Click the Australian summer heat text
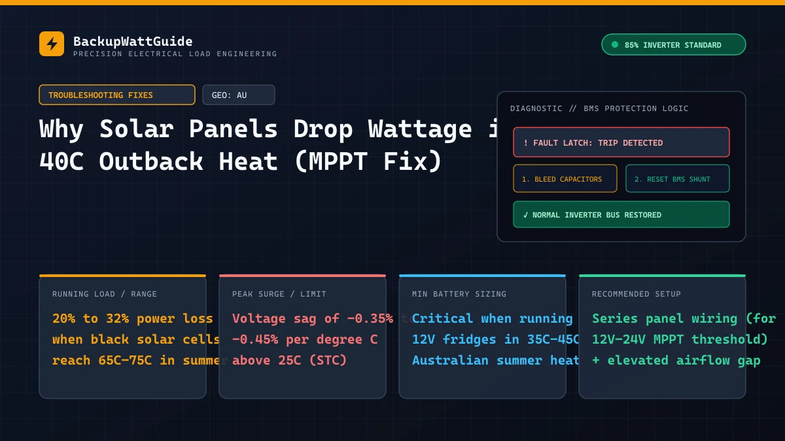The height and width of the screenshot is (441, 785). (496, 361)
